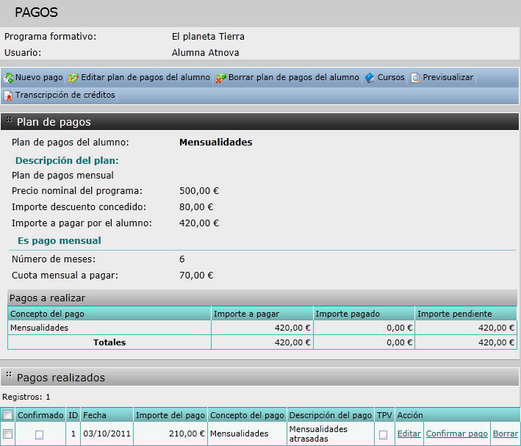Click the Borrar plan de pagos icon

click(x=221, y=78)
